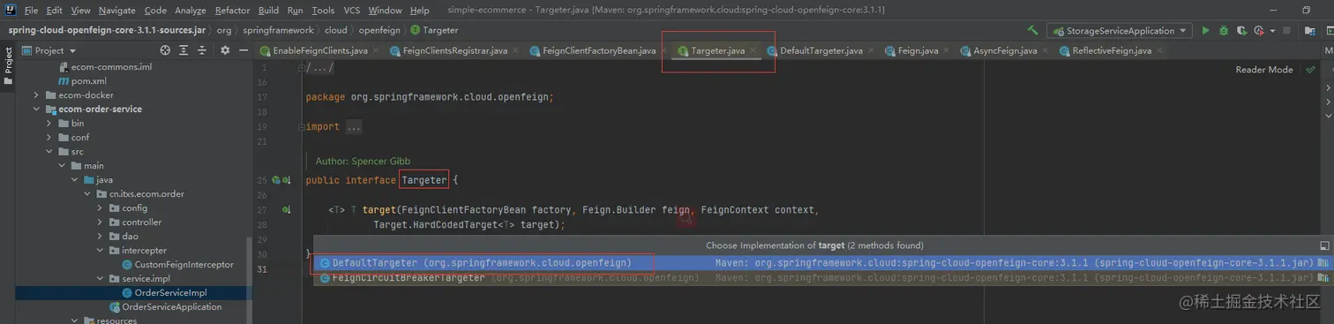Open the Navigate menu
Screen dimensions: 1334x324
117,10
